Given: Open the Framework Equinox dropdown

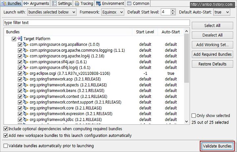Looking at the screenshot, I should pyautogui.click(x=113, y=12).
